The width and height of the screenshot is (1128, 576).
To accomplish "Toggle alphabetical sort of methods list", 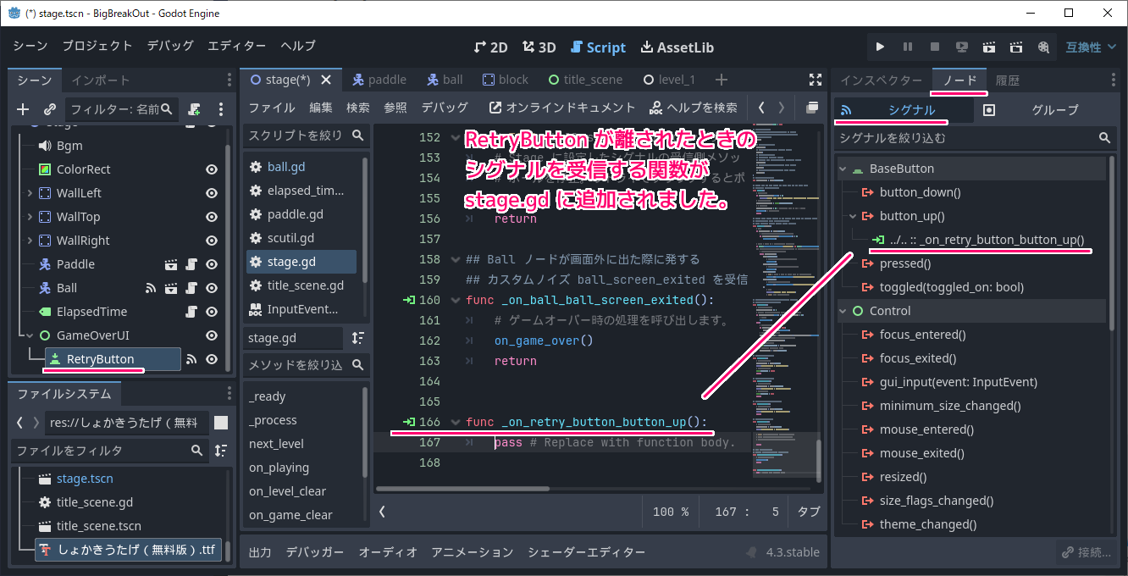I will (358, 338).
